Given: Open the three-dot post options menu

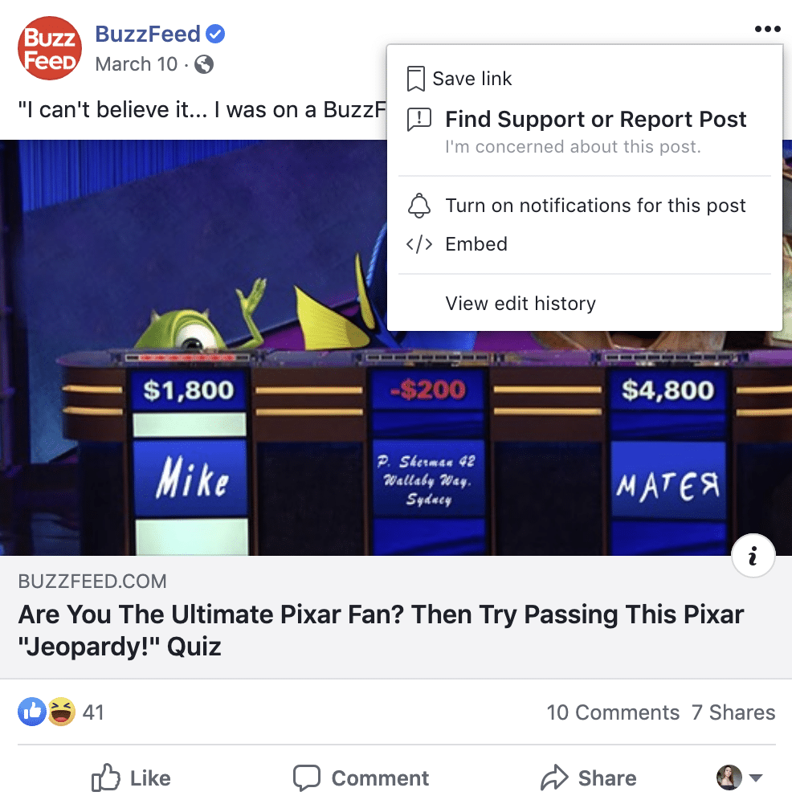Looking at the screenshot, I should [x=768, y=29].
